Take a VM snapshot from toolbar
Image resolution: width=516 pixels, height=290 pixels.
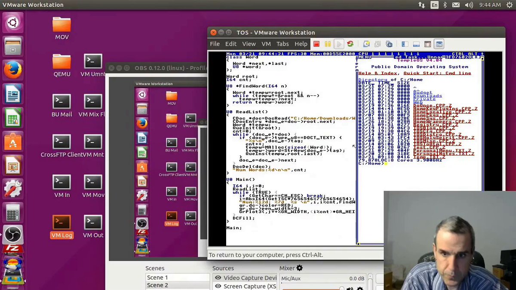pos(366,44)
